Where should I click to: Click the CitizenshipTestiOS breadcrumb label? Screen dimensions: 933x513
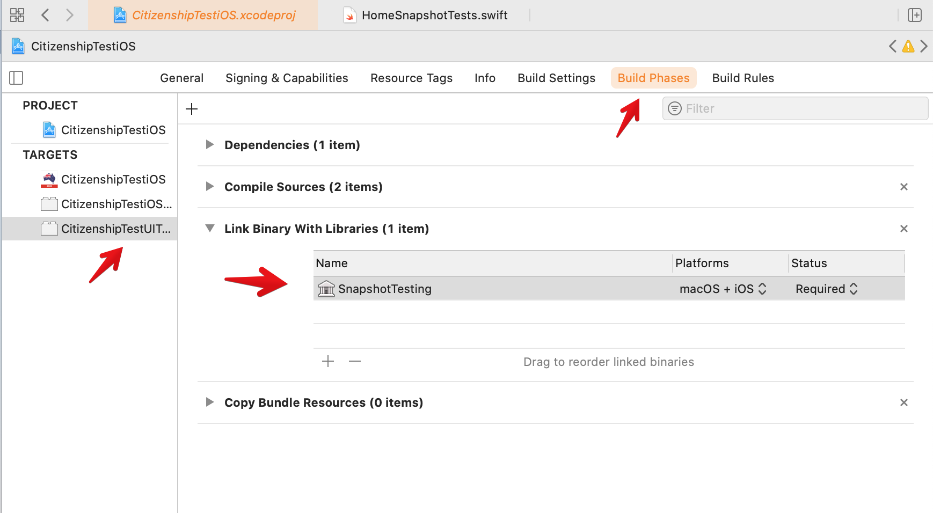click(x=83, y=46)
